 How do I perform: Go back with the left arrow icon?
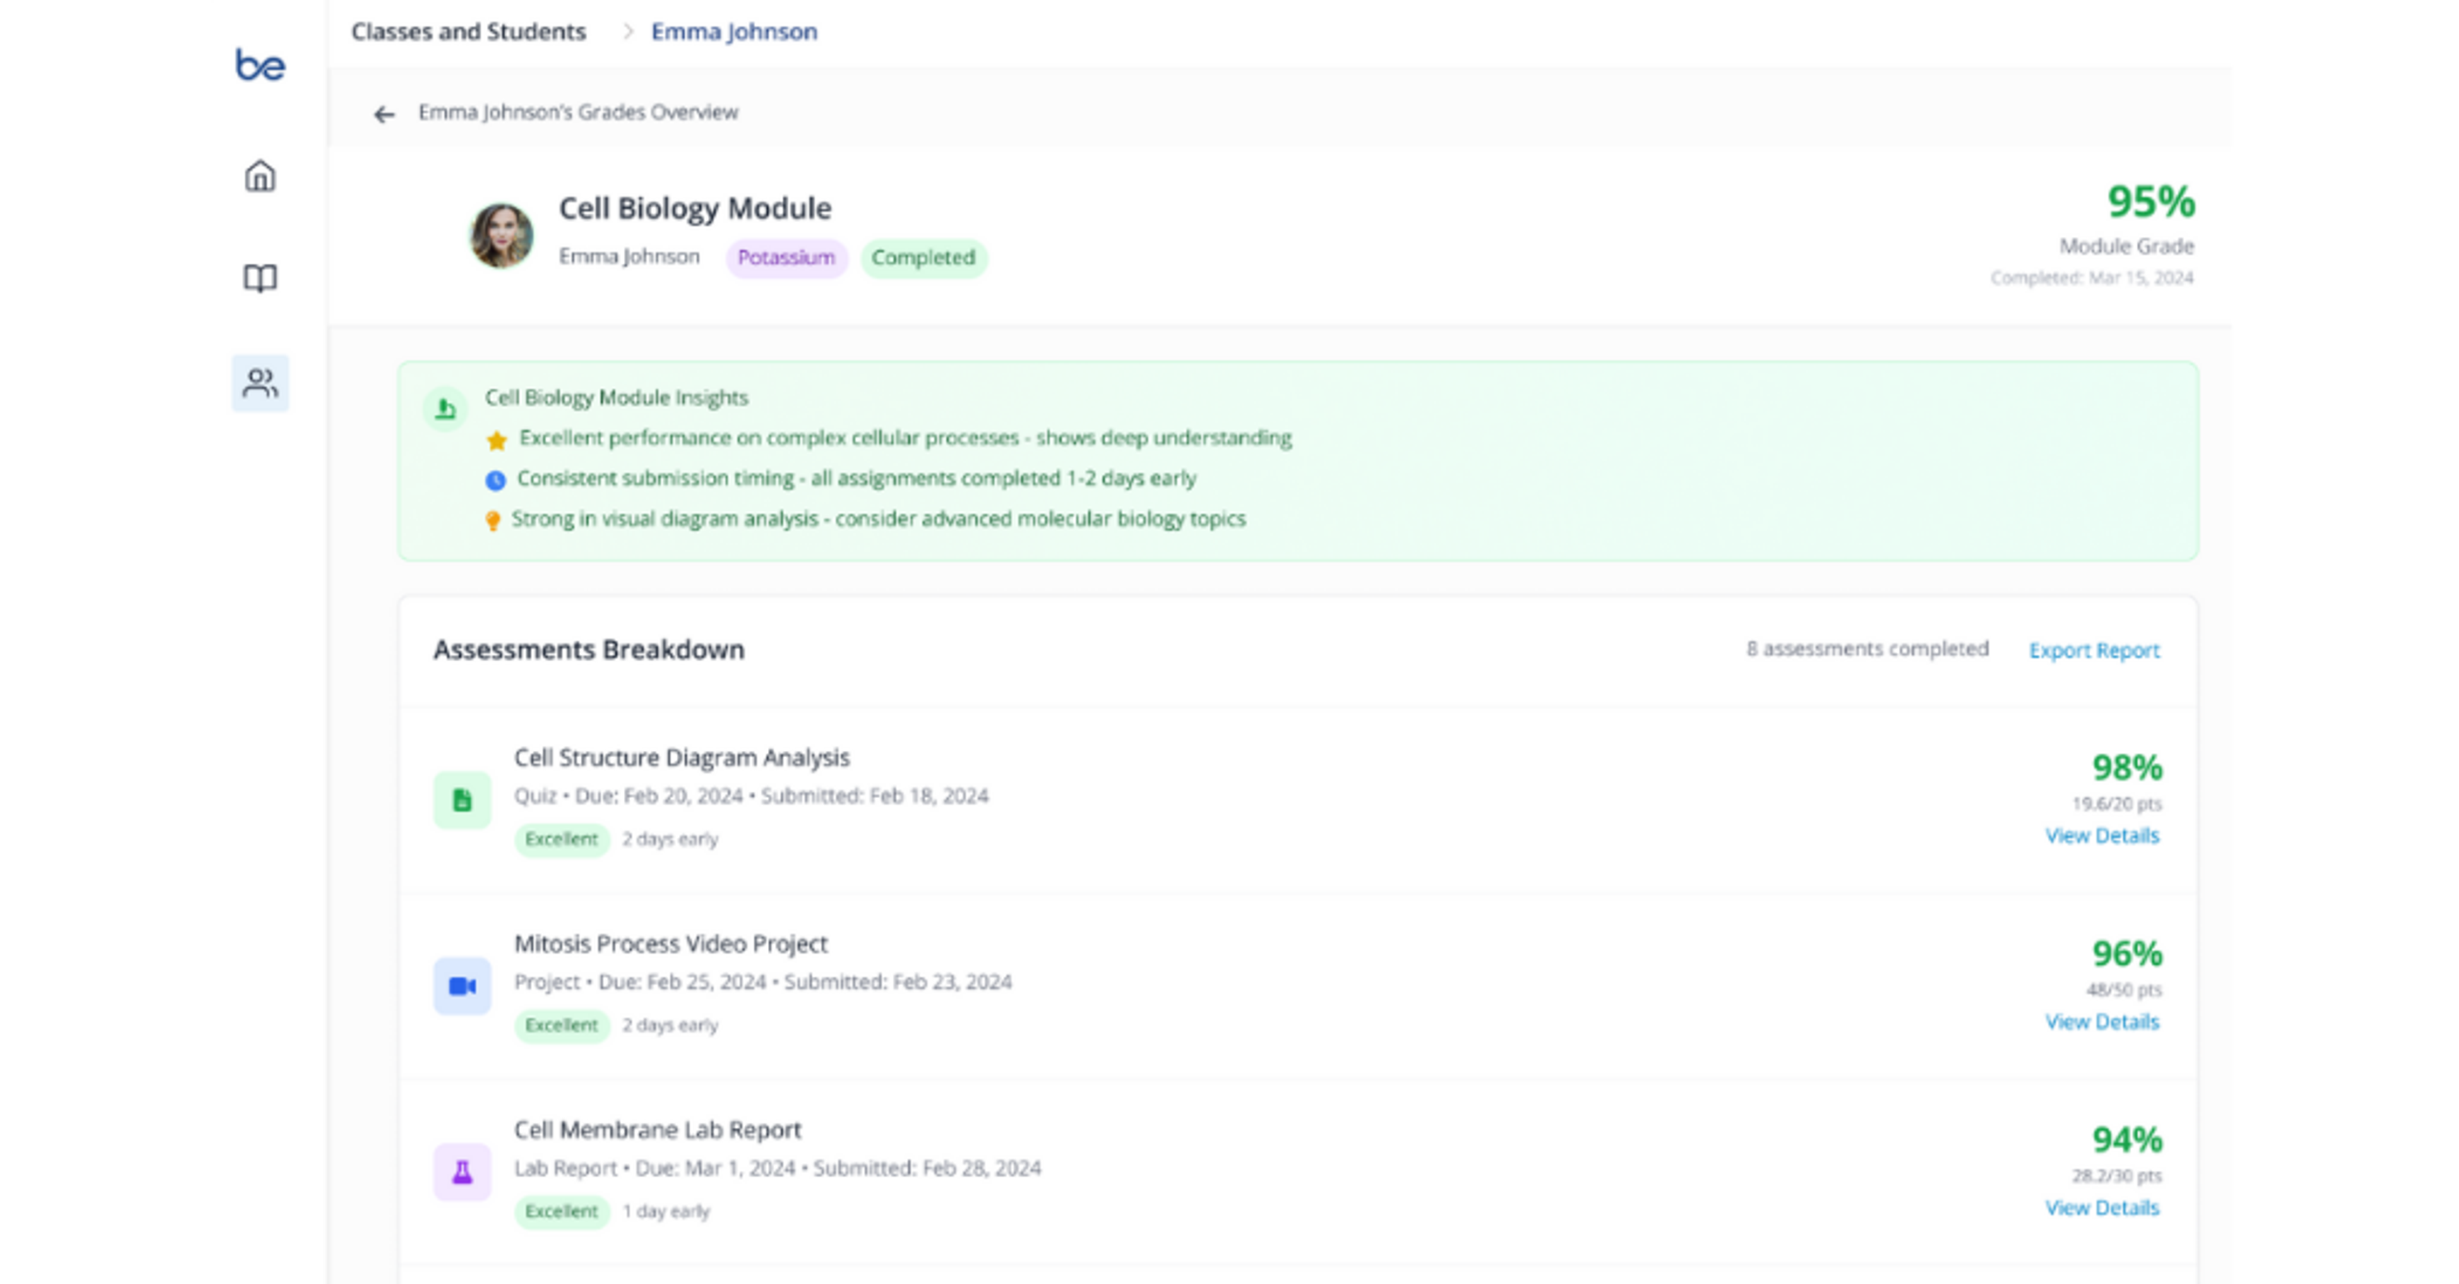(384, 115)
